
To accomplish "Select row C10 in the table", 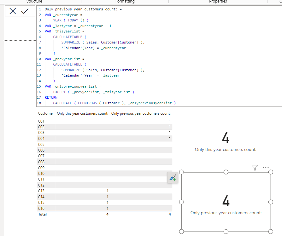I will pos(104,174).
